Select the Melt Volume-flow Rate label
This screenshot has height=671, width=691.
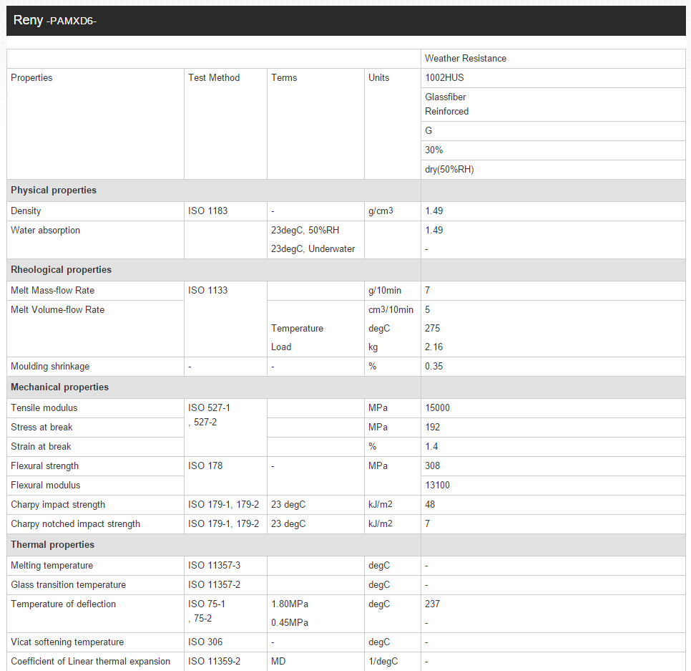(x=57, y=309)
